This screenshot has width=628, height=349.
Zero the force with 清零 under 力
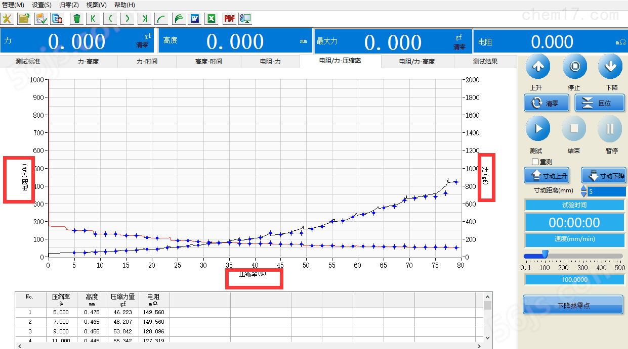pyautogui.click(x=142, y=45)
